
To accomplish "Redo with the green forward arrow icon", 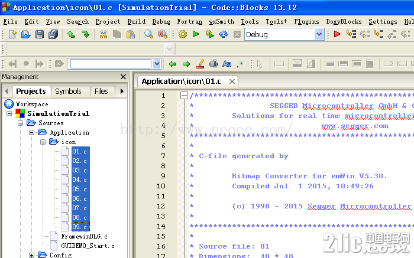I will (x=85, y=34).
